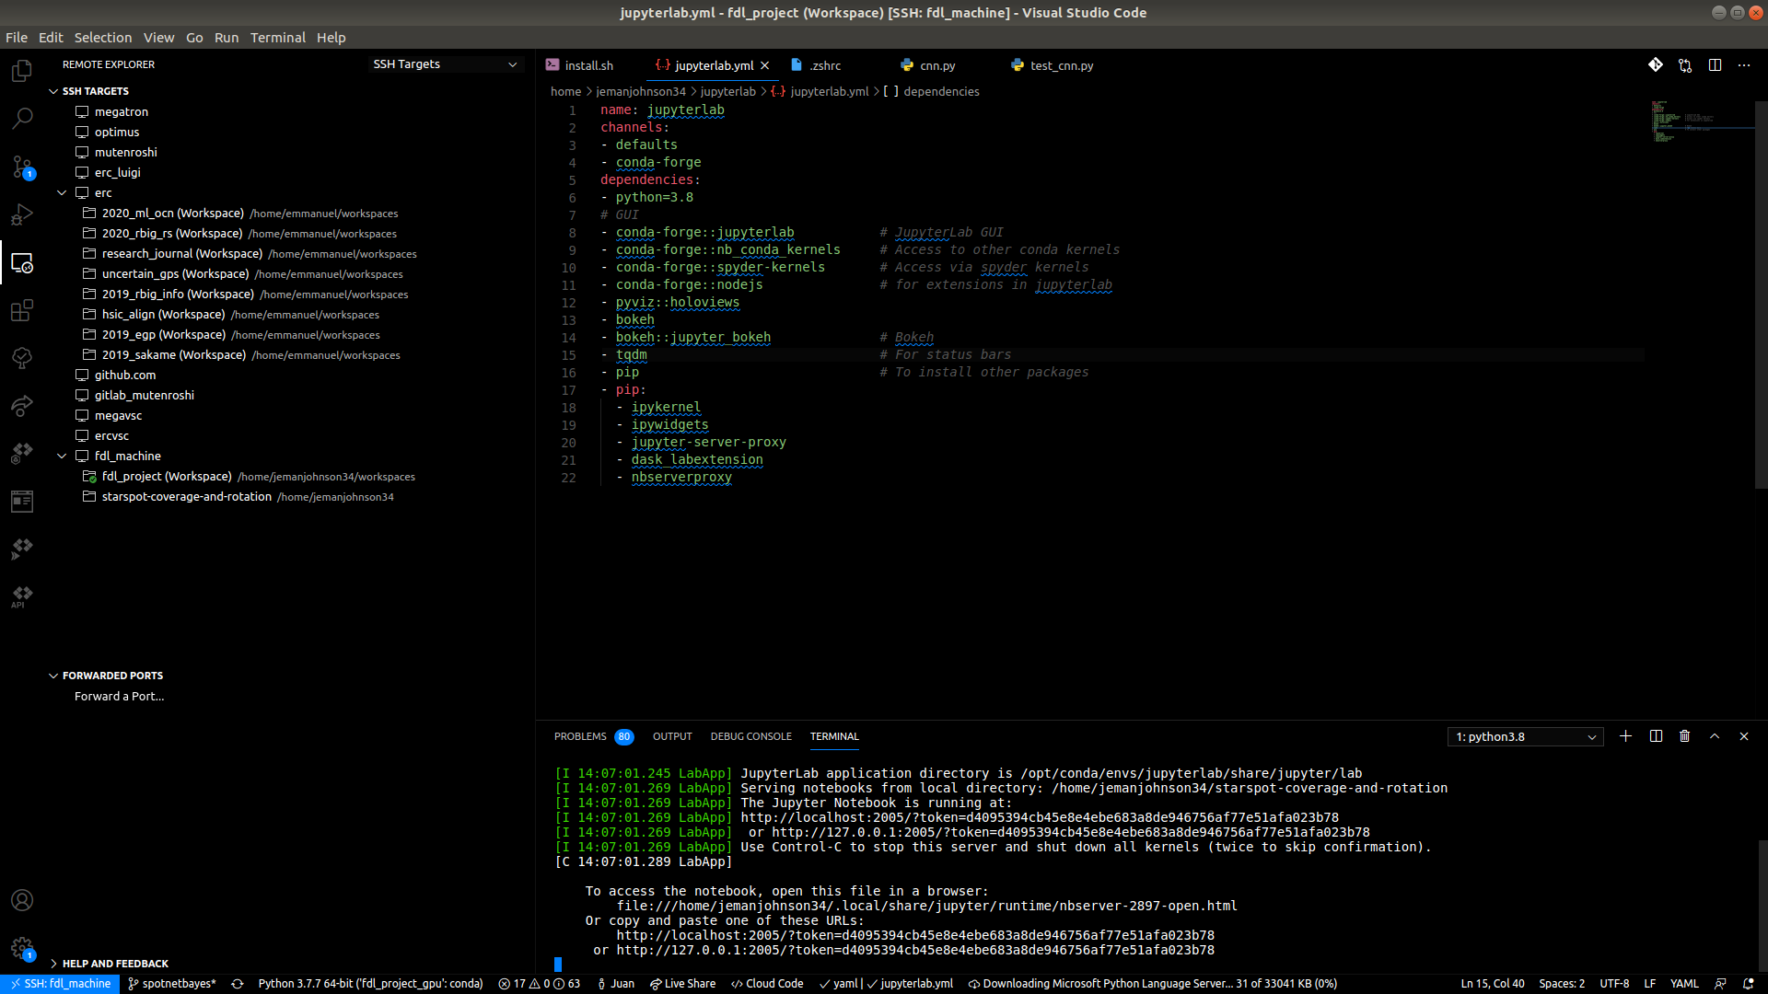The image size is (1768, 994).
Task: Open the Selection menu
Action: click(x=103, y=38)
